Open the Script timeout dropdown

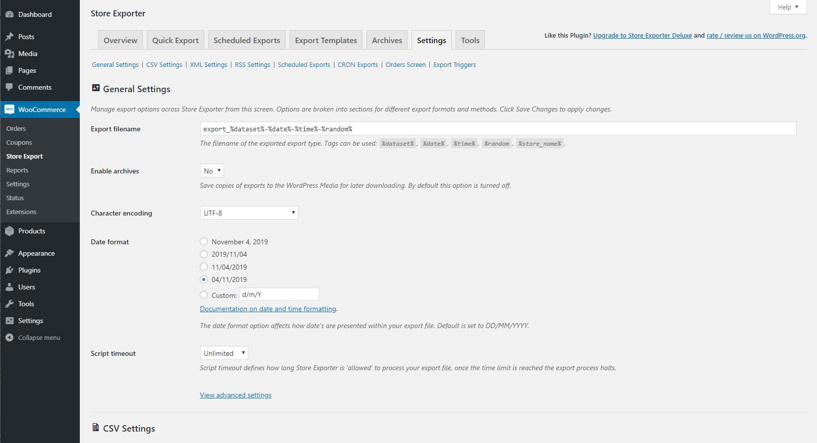224,353
